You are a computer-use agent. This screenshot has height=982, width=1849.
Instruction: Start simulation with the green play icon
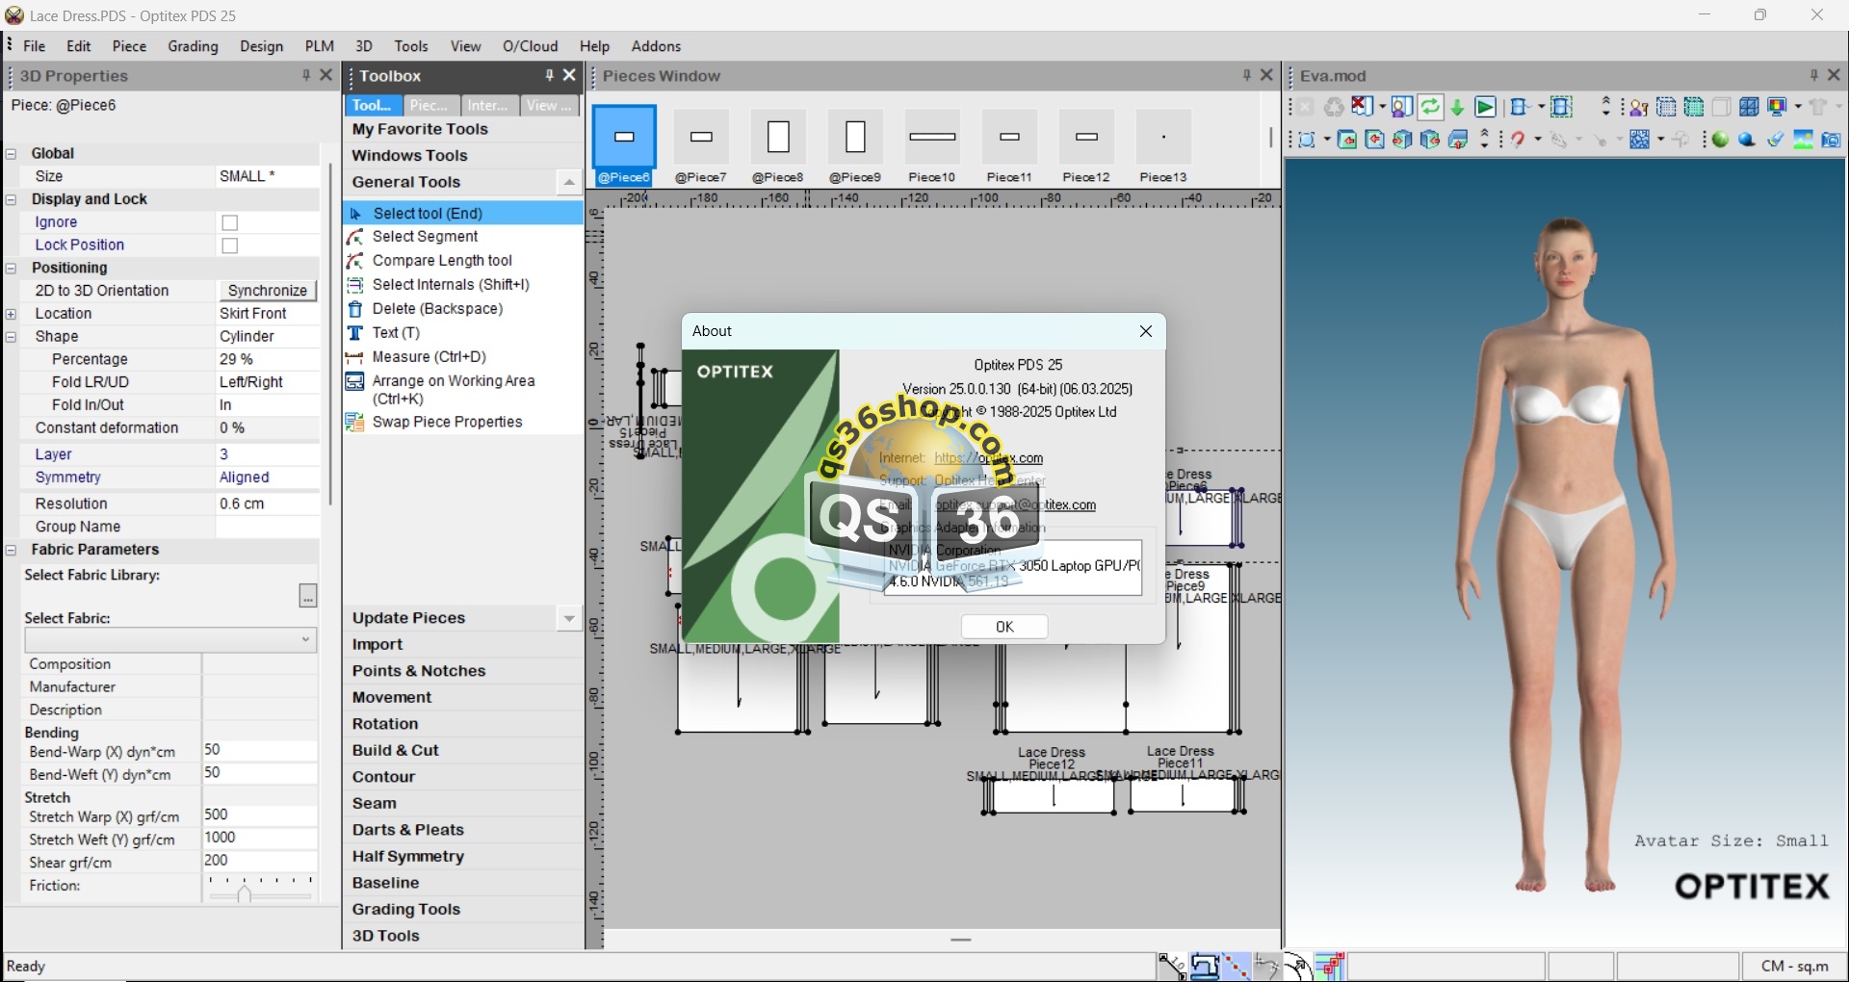1485,106
